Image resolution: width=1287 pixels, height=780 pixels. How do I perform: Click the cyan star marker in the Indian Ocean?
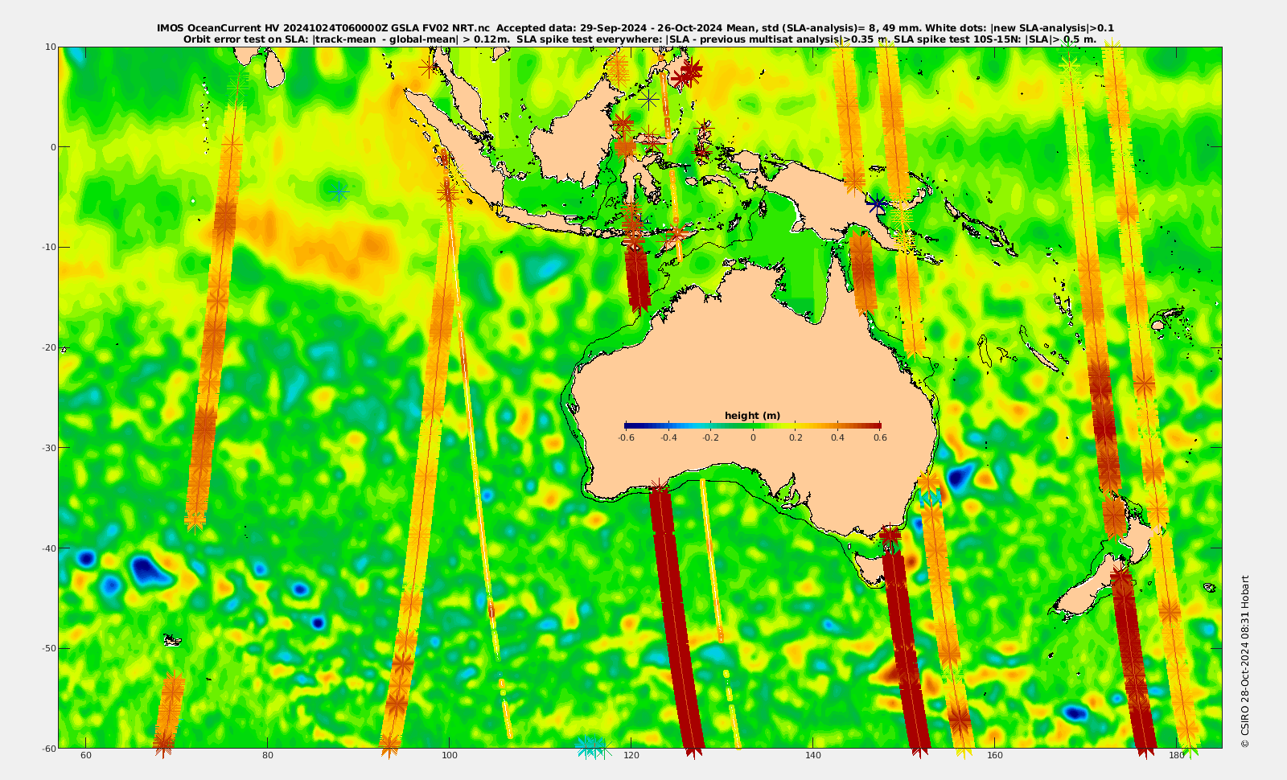click(x=339, y=192)
